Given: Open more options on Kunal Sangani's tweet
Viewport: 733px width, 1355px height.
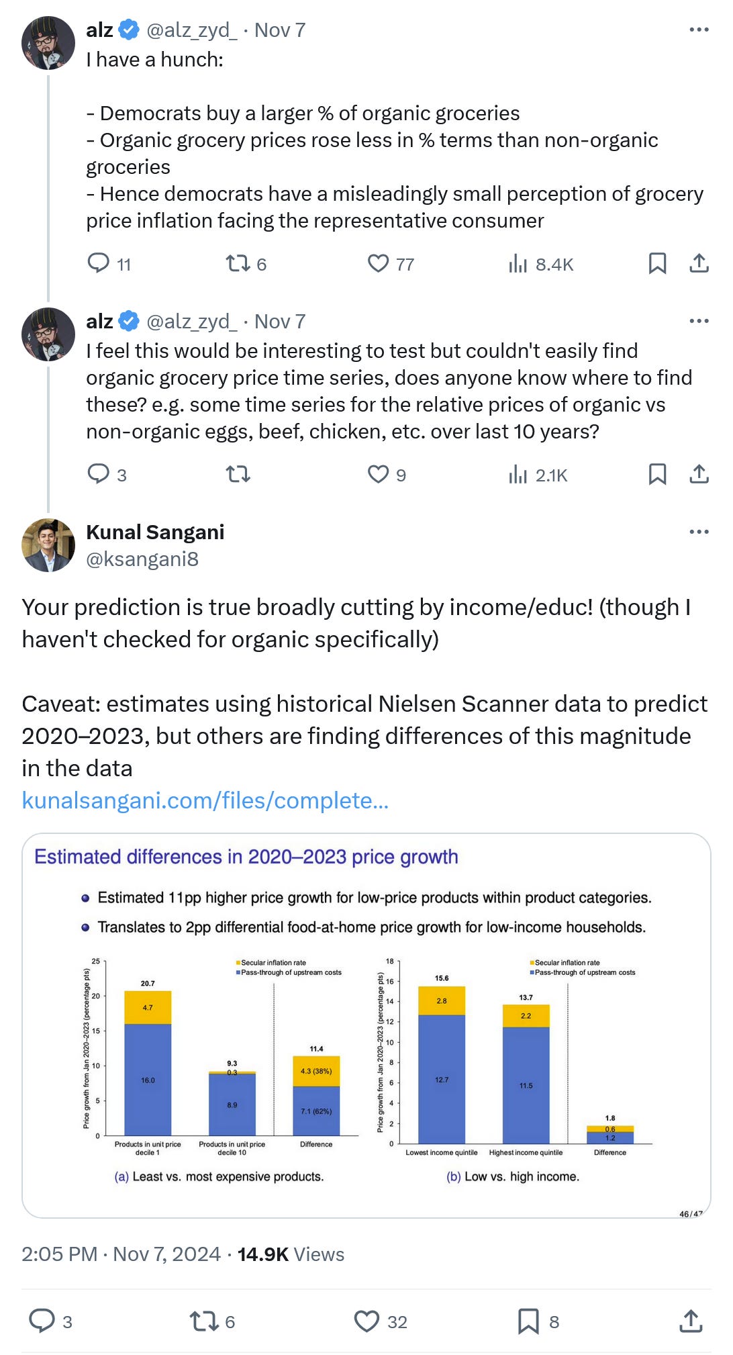Looking at the screenshot, I should (x=699, y=532).
